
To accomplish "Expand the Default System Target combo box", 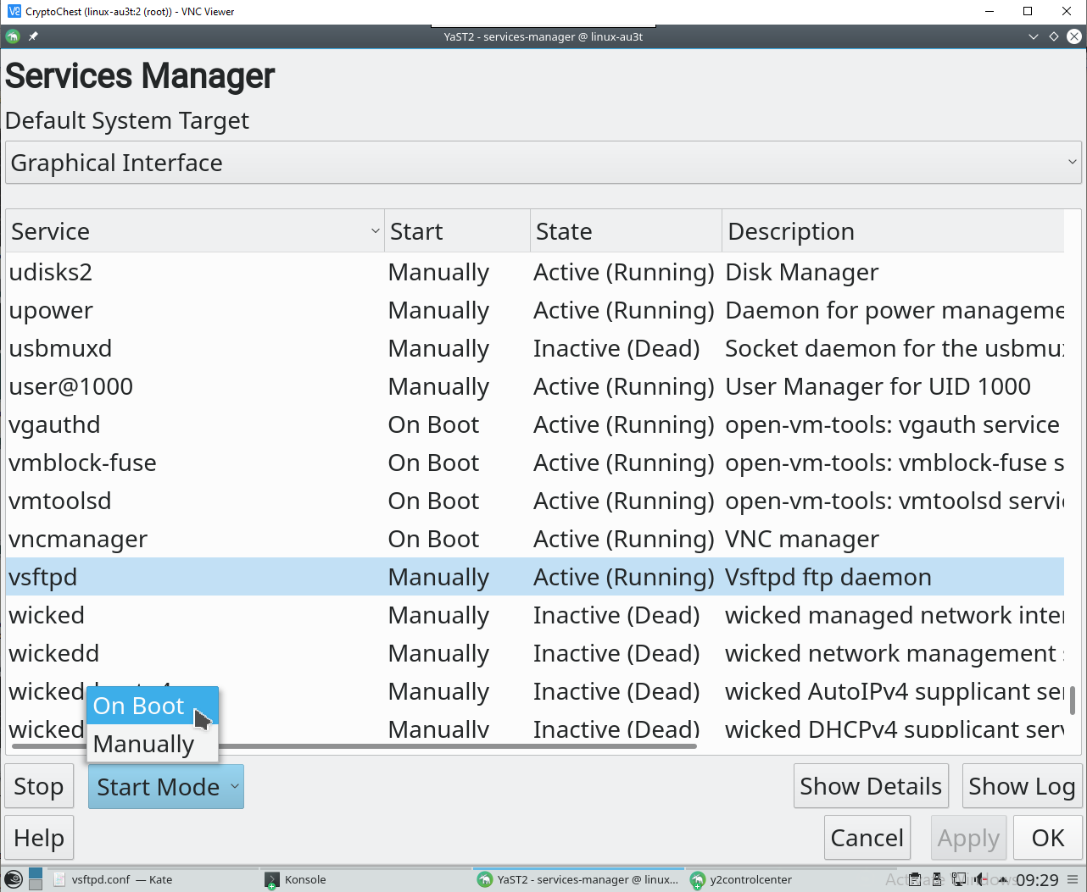I will click(x=543, y=163).
